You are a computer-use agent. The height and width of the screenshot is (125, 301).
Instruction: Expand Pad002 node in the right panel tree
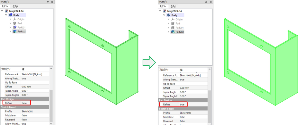[168, 32]
